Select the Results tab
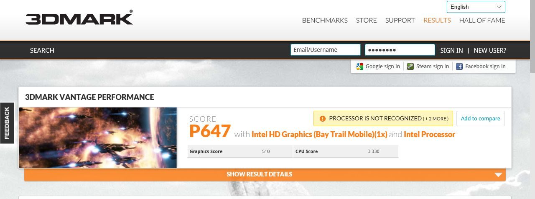This screenshot has height=199, width=535. (437, 20)
